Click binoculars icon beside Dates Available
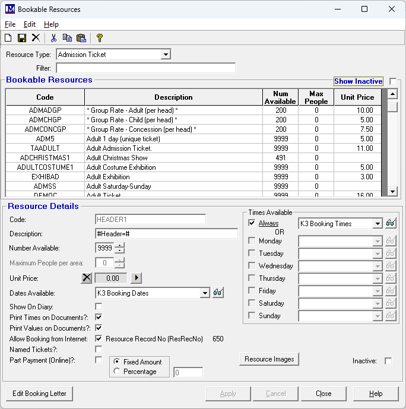406x409 pixels. (218, 293)
